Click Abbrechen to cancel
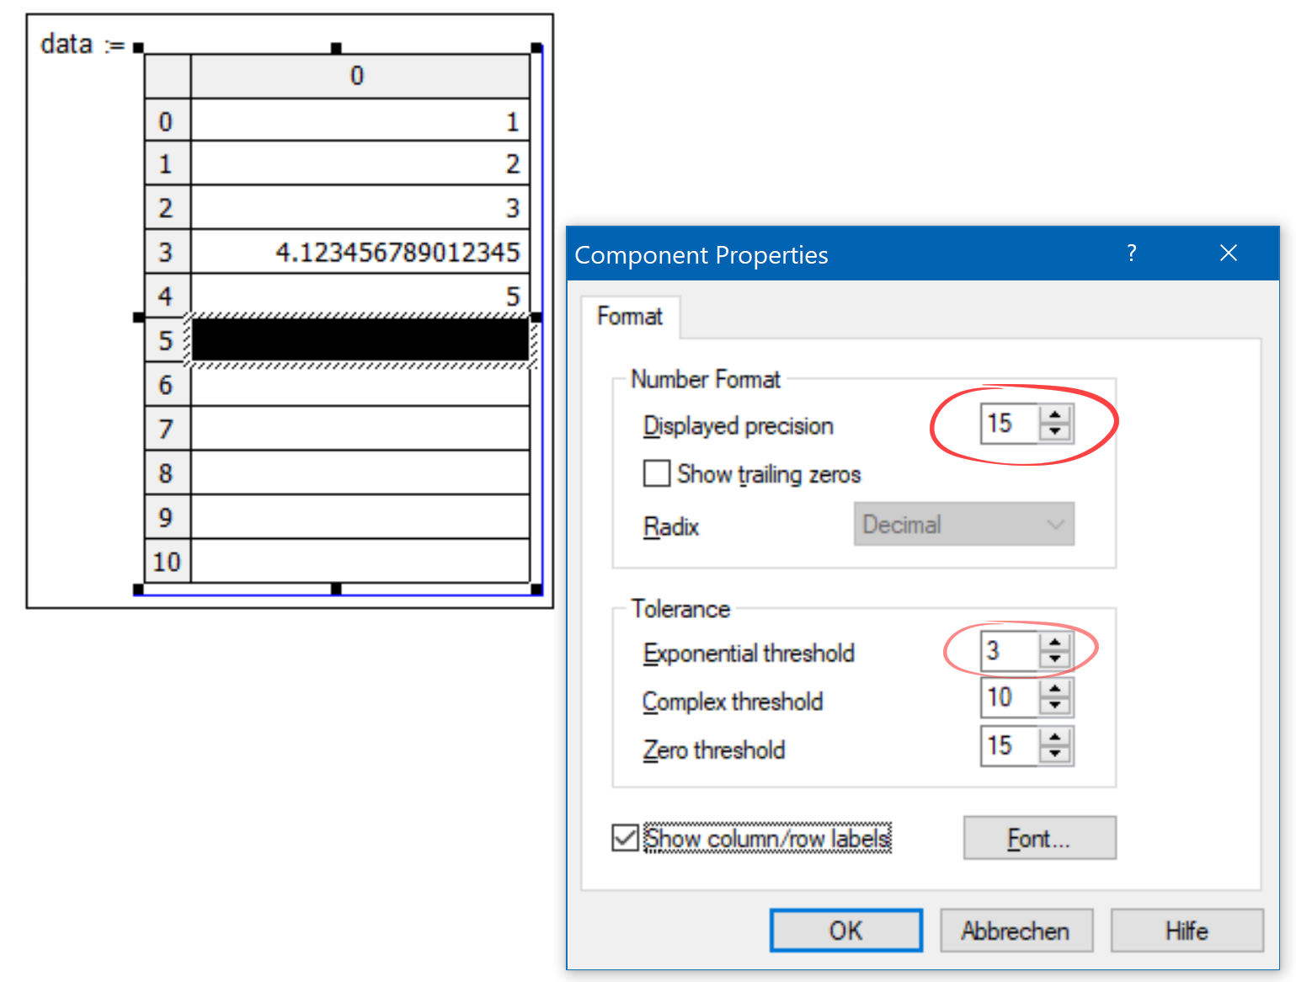 [1016, 931]
